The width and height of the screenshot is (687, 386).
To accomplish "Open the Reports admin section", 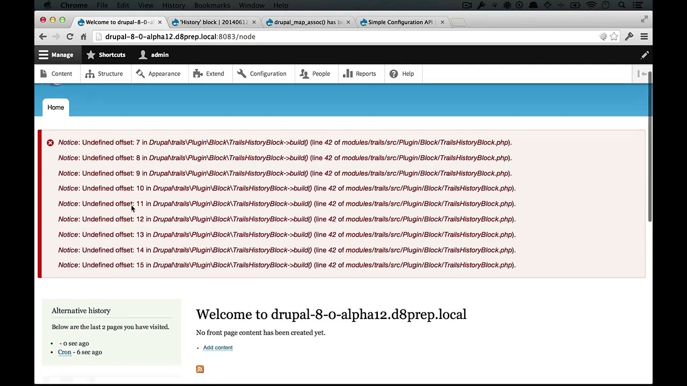I will 360,73.
